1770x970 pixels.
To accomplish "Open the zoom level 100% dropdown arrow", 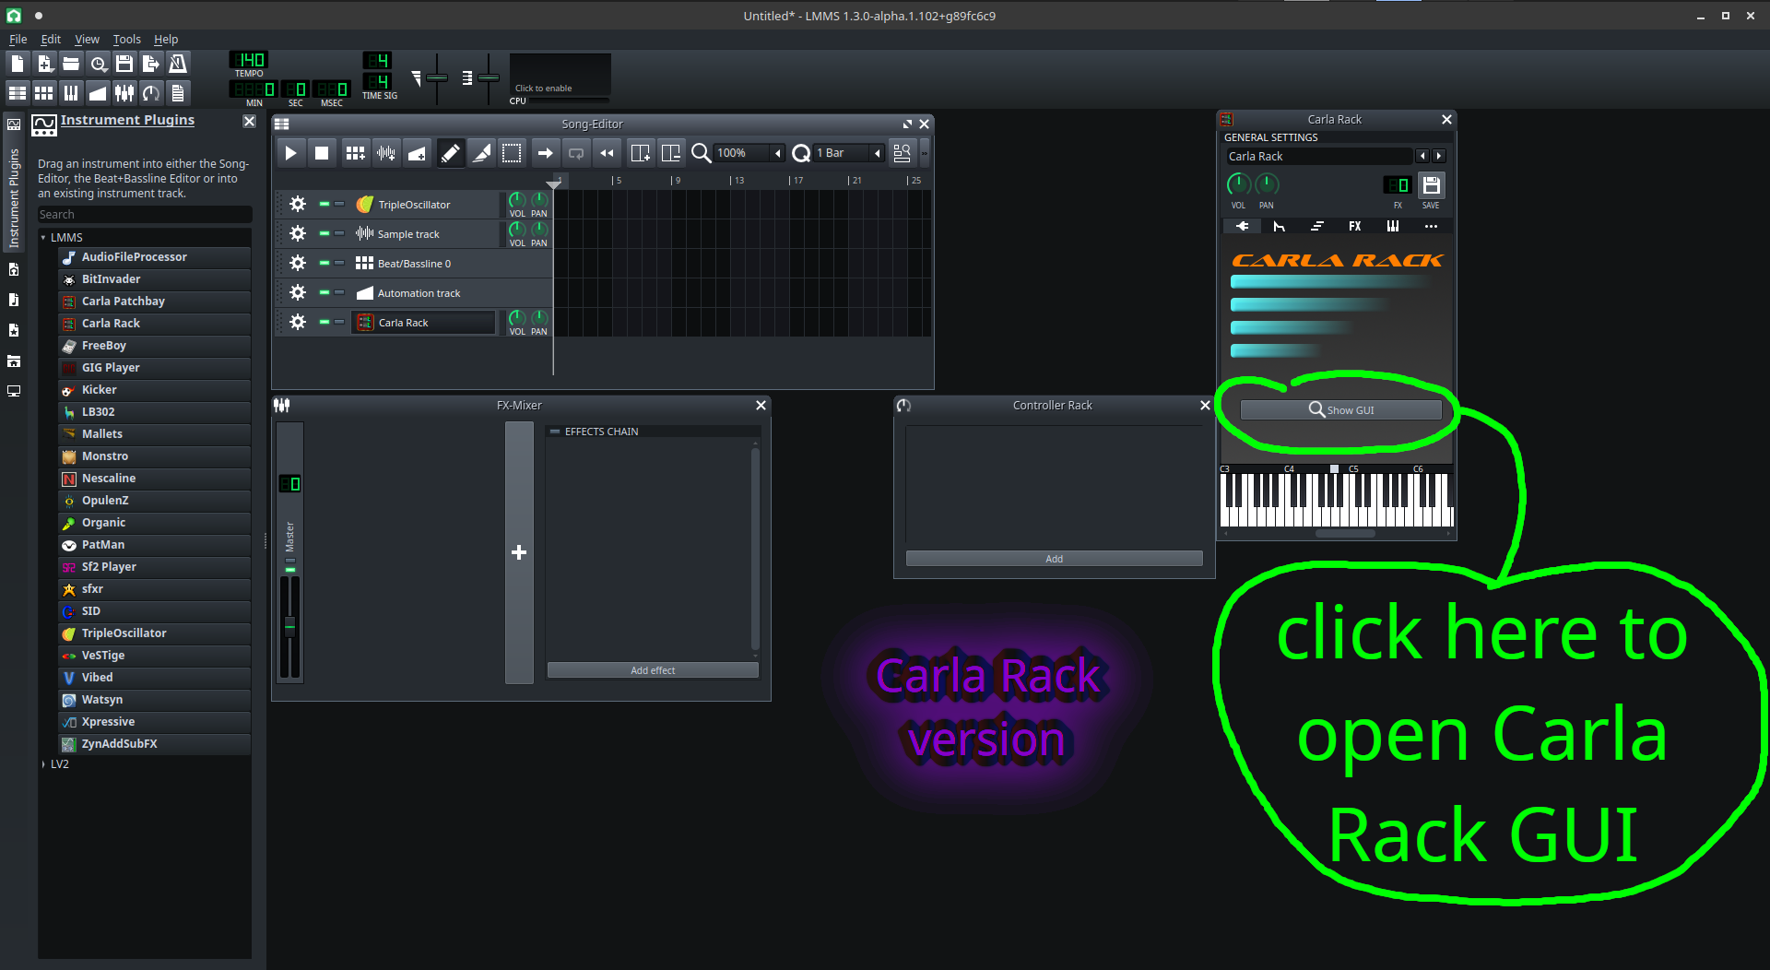I will coord(777,152).
